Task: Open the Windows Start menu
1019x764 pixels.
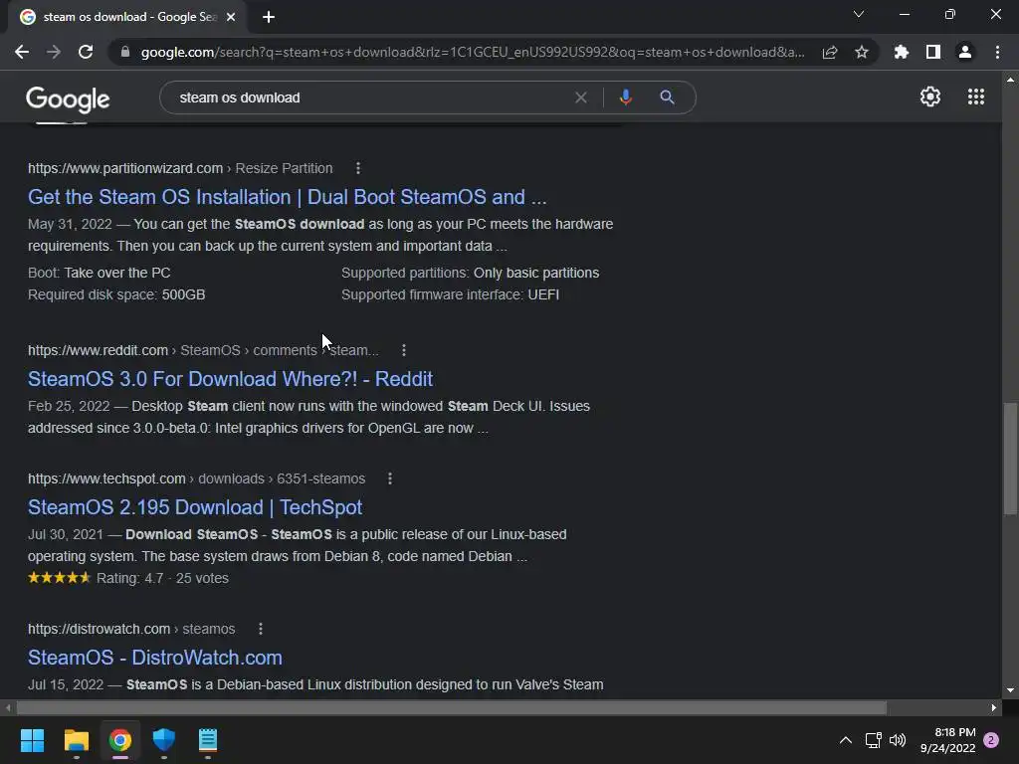Action: 32,740
